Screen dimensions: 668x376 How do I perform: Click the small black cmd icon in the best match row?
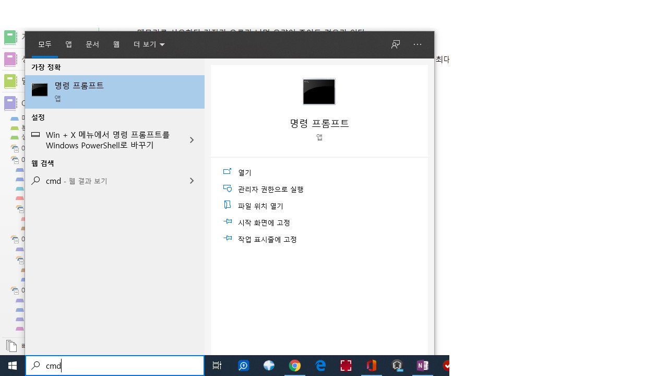tap(40, 90)
